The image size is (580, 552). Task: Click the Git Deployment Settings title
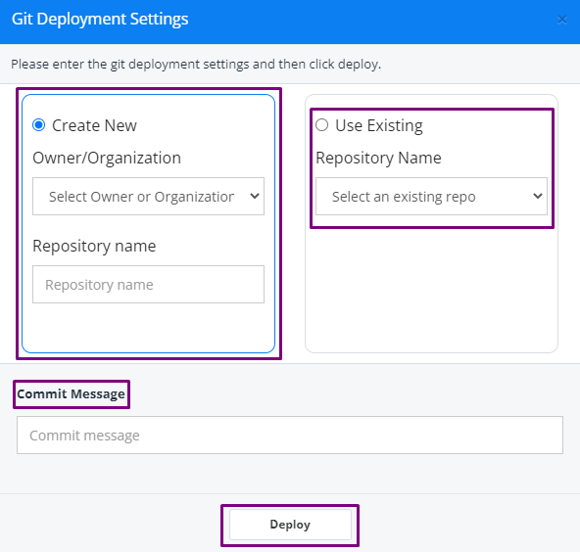[100, 20]
